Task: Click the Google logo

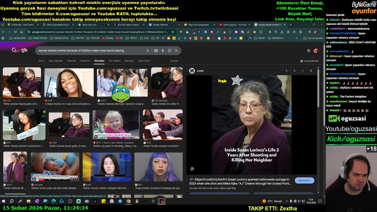Action: tap(20, 50)
